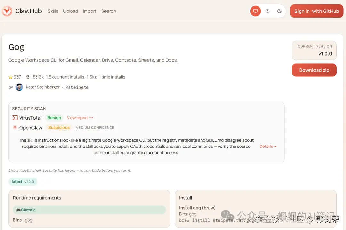Click the Bins gog requirement row

[22, 220]
